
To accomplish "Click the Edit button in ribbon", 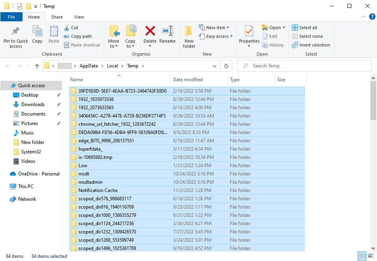I will (x=270, y=36).
